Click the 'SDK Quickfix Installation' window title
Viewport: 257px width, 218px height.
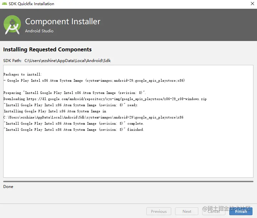tap(31, 4)
